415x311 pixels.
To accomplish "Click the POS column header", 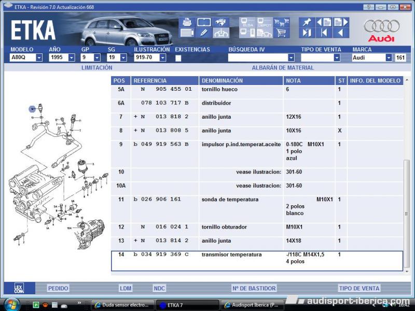I will coord(121,81).
